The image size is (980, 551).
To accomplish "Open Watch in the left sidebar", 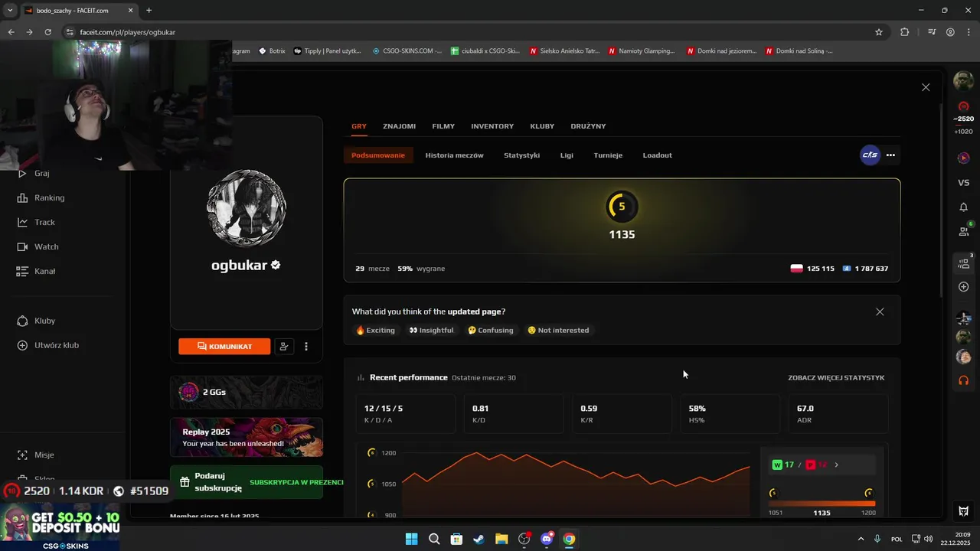I will point(38,247).
